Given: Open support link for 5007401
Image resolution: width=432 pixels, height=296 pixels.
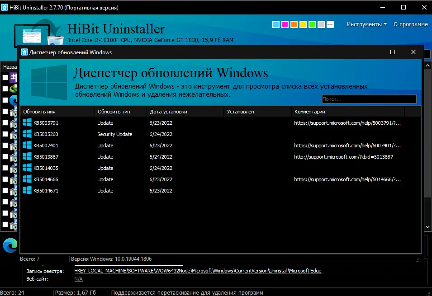Looking at the screenshot, I should click(347, 146).
